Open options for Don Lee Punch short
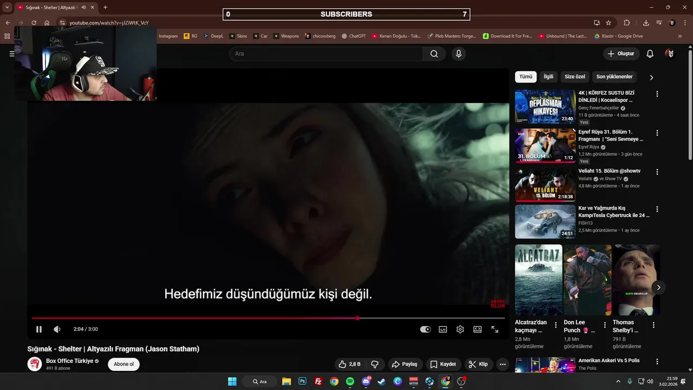Viewport: 693px width, 390px height. 604,326
